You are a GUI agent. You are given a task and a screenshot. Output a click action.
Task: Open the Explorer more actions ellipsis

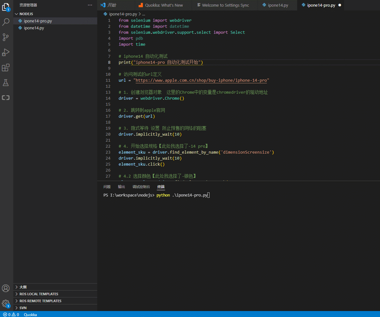[90, 5]
